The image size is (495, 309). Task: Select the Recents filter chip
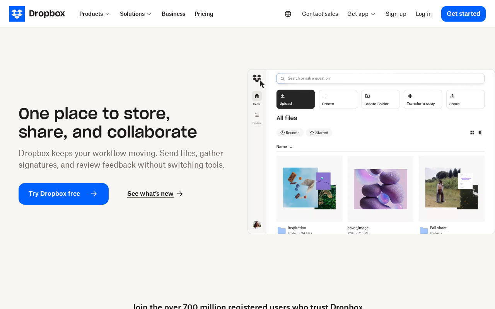[290, 132]
